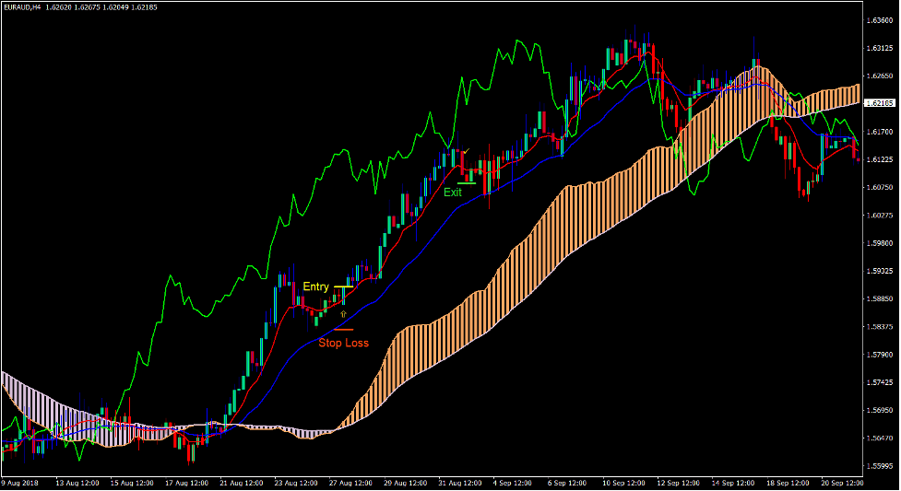Click the green Exit label

click(x=453, y=193)
